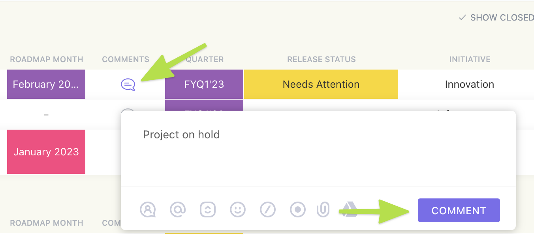Click the assign comment person icon

click(x=148, y=210)
